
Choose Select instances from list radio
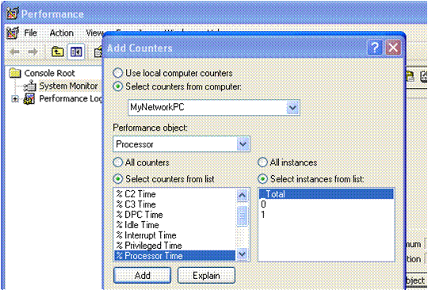point(262,179)
